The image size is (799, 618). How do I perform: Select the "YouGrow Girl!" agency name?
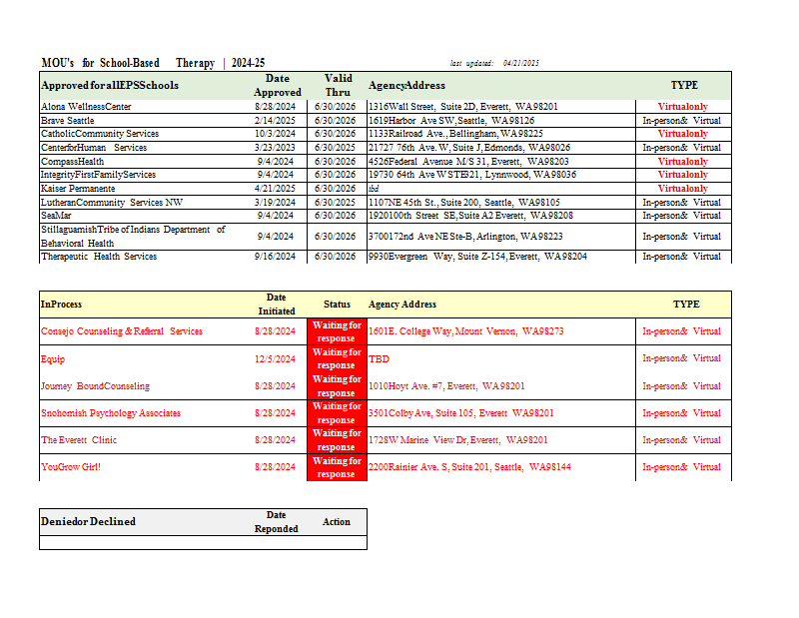coord(71,466)
